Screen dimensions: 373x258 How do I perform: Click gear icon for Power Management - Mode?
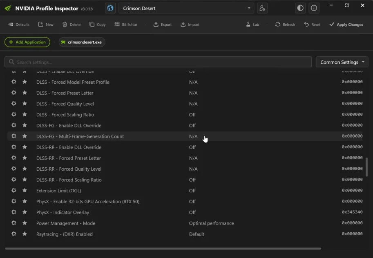pyautogui.click(x=14, y=223)
